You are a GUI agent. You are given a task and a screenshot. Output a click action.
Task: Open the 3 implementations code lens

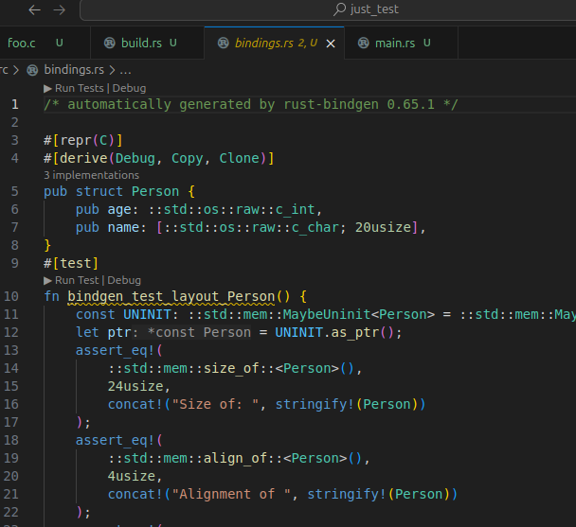91,175
